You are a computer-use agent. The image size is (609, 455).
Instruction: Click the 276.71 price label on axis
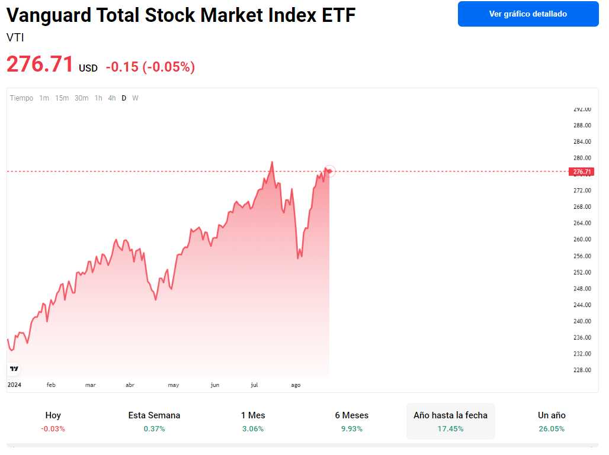pyautogui.click(x=582, y=172)
